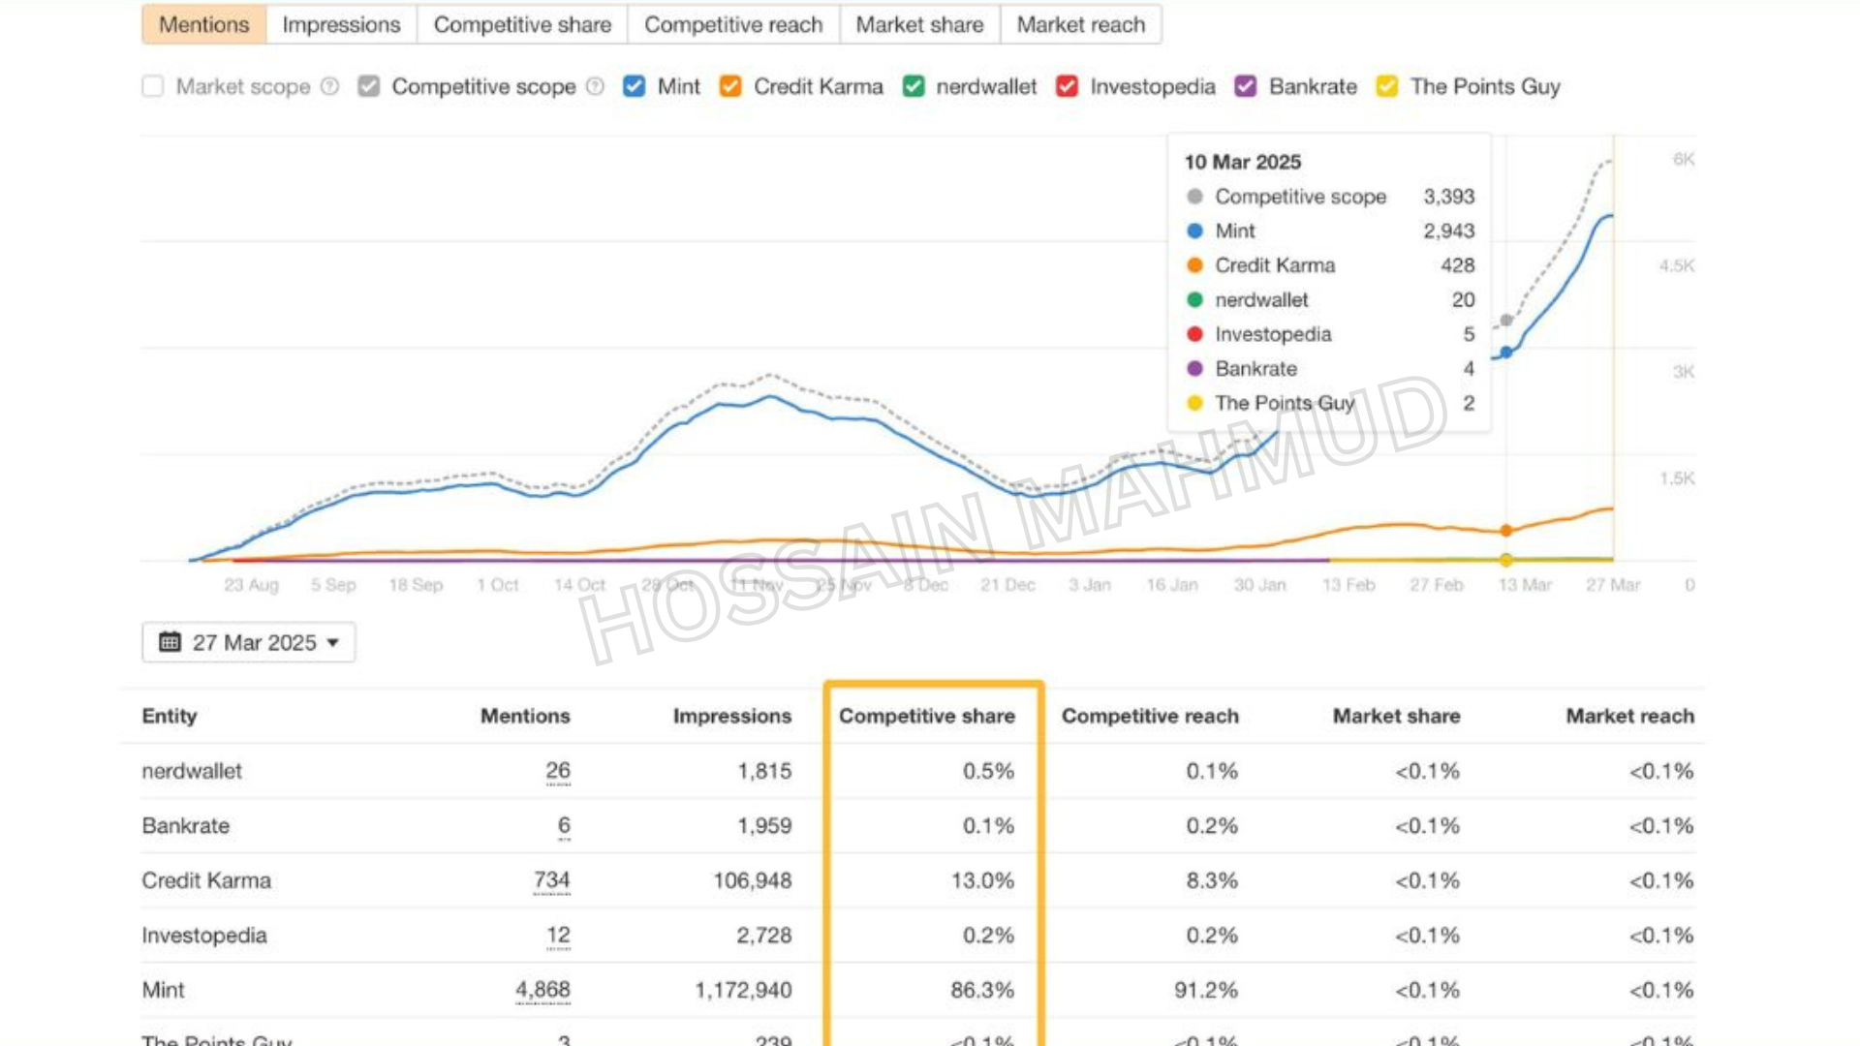The image size is (1860, 1046).
Task: Click Mint value 2,943 in tooltip
Action: 1448,231
